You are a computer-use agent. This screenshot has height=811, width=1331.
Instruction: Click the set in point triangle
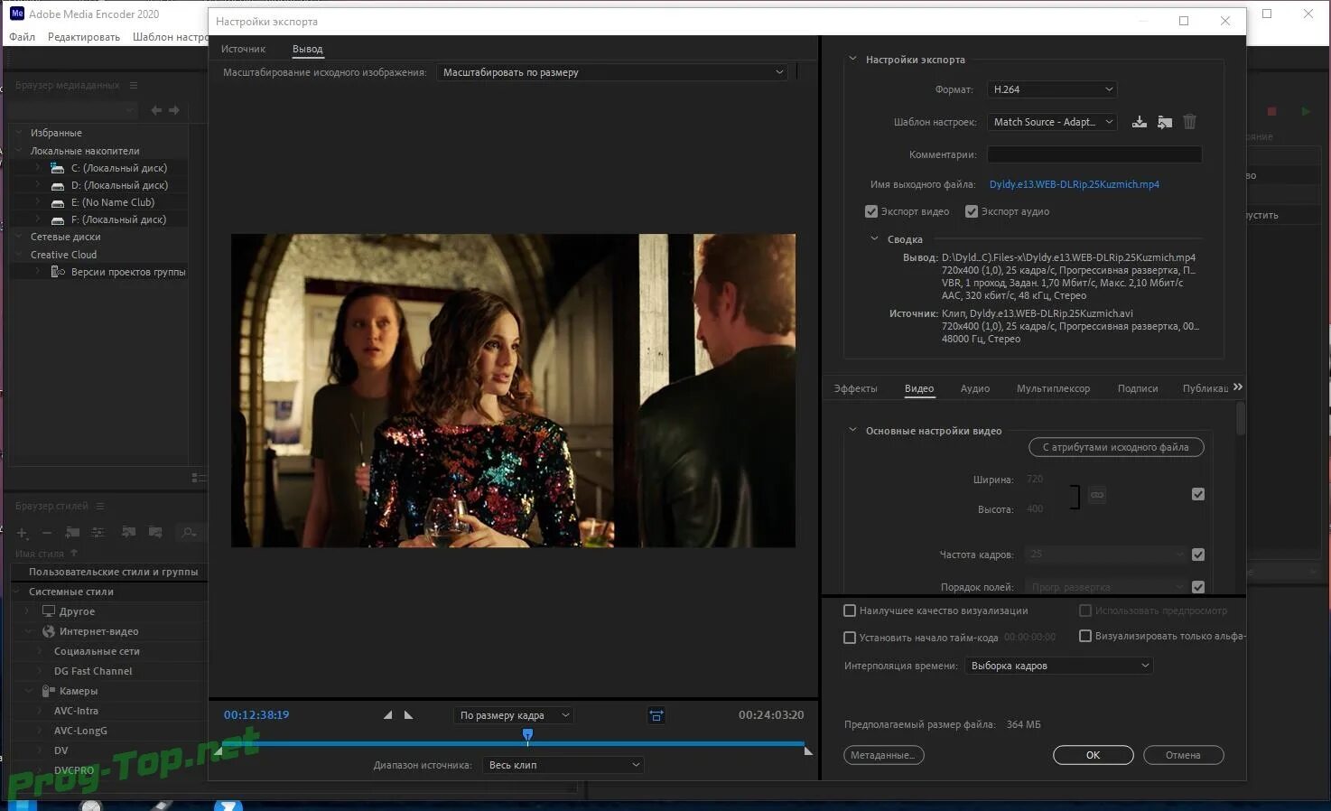[387, 715]
